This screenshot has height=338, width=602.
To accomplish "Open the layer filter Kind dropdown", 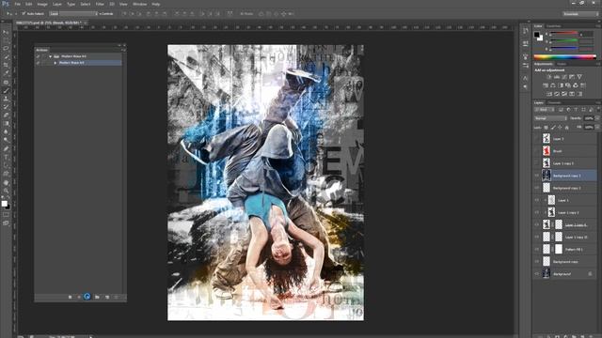I will [x=545, y=110].
